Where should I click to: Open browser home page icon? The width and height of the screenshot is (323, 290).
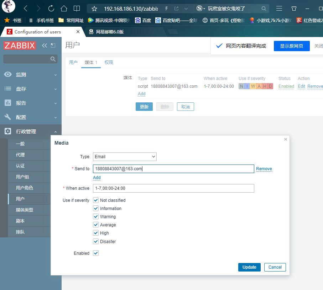pyautogui.click(x=64, y=9)
